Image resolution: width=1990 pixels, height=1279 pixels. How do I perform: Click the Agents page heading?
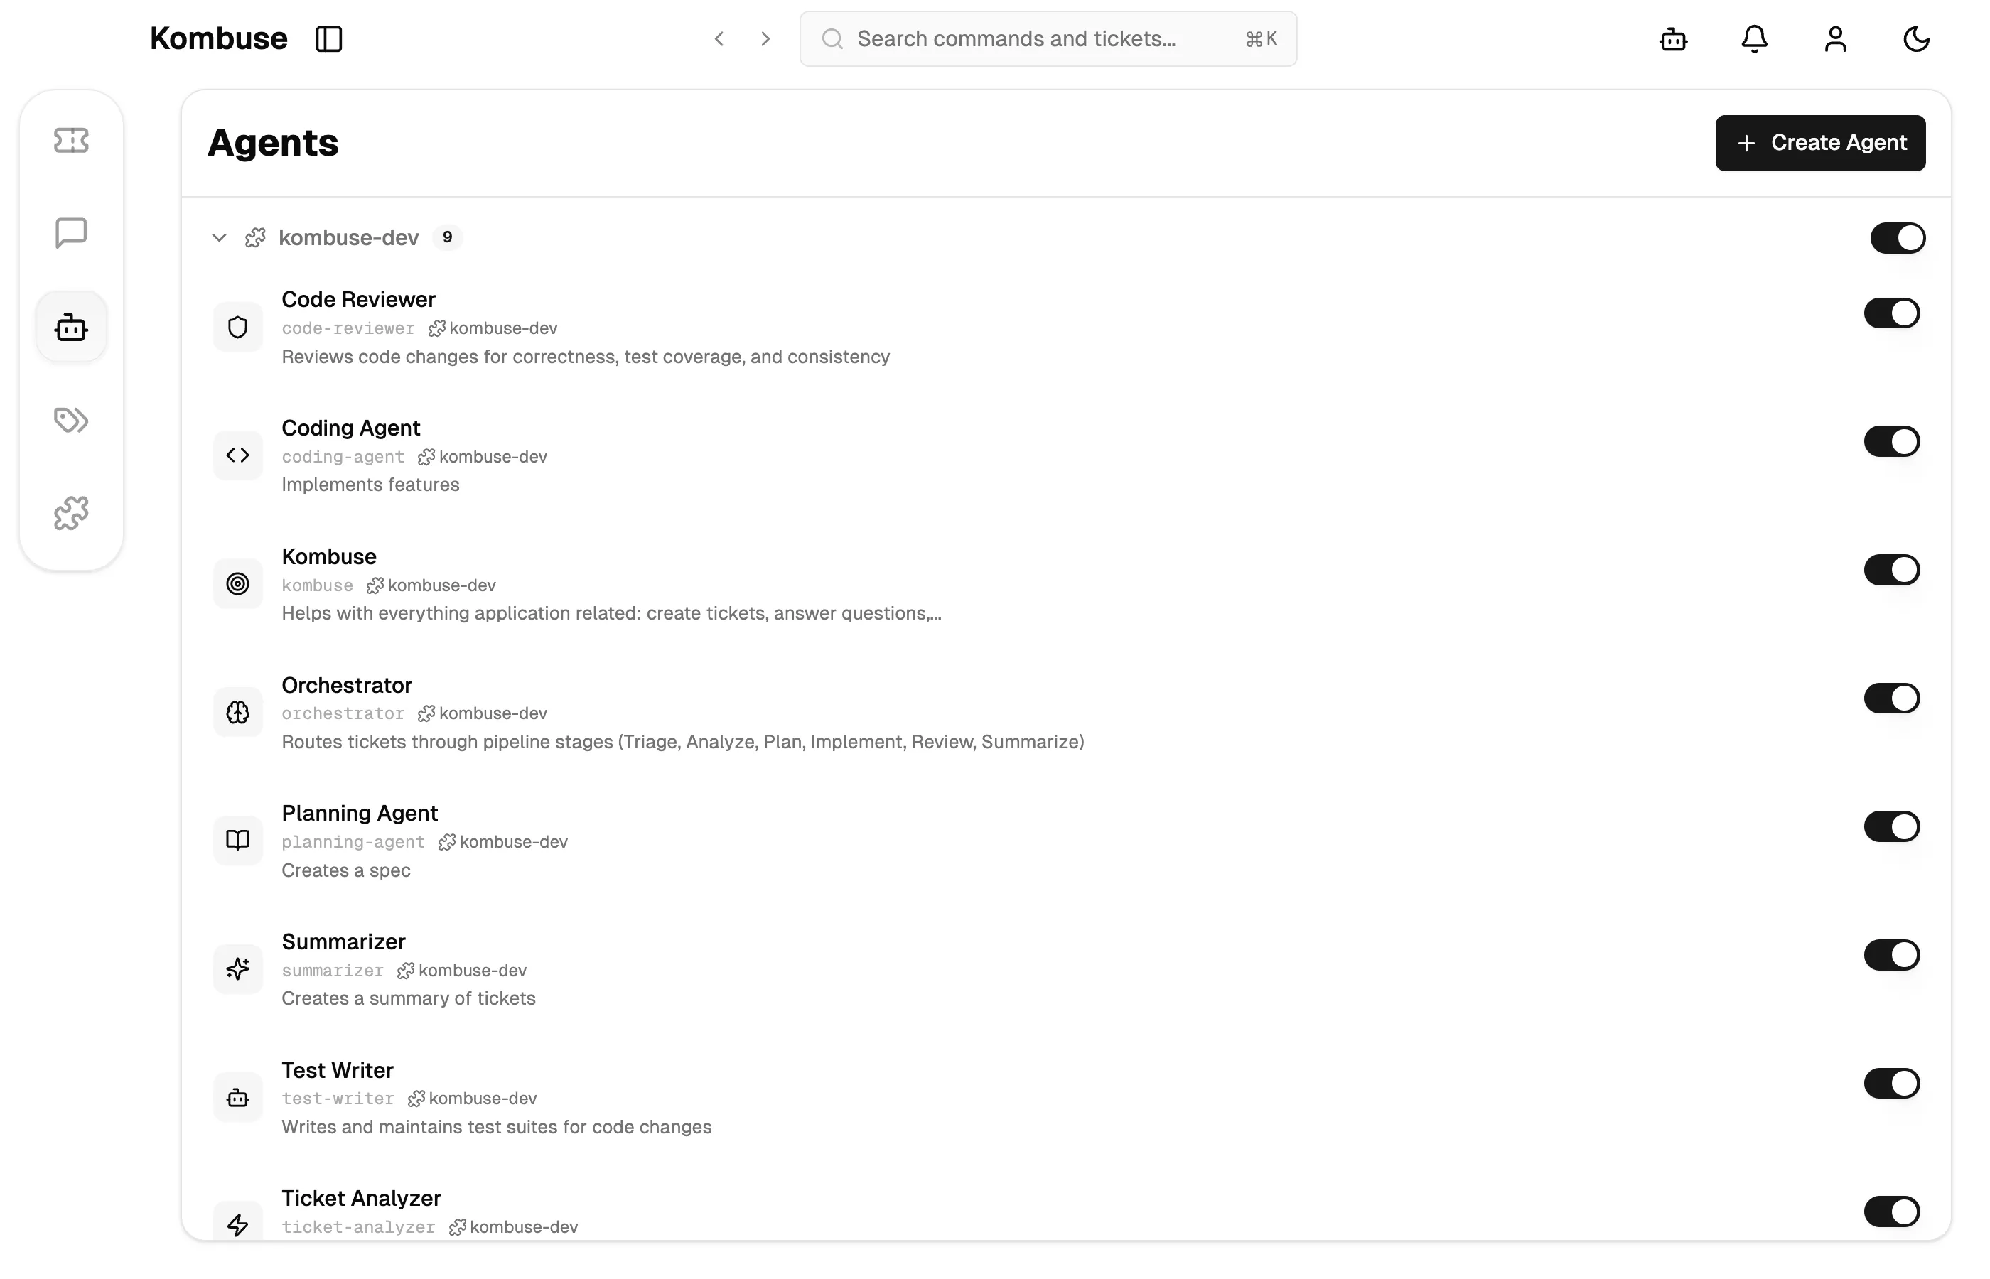tap(273, 143)
